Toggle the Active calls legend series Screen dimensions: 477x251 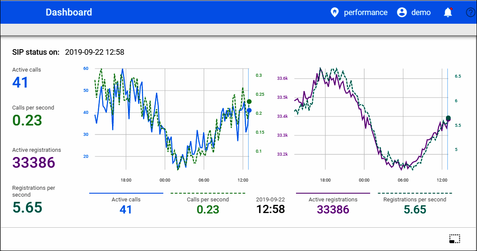(x=126, y=200)
